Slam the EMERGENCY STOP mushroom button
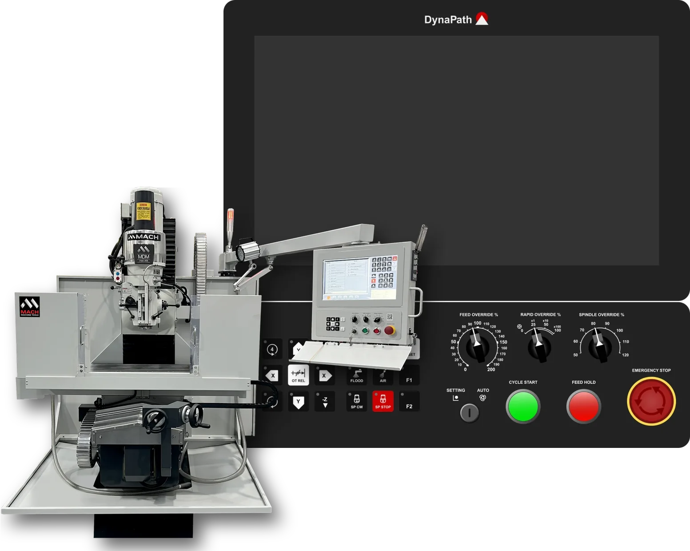The height and width of the screenshot is (551, 690). [651, 401]
